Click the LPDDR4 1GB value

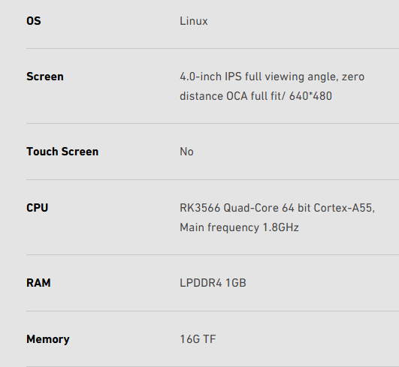(x=213, y=283)
